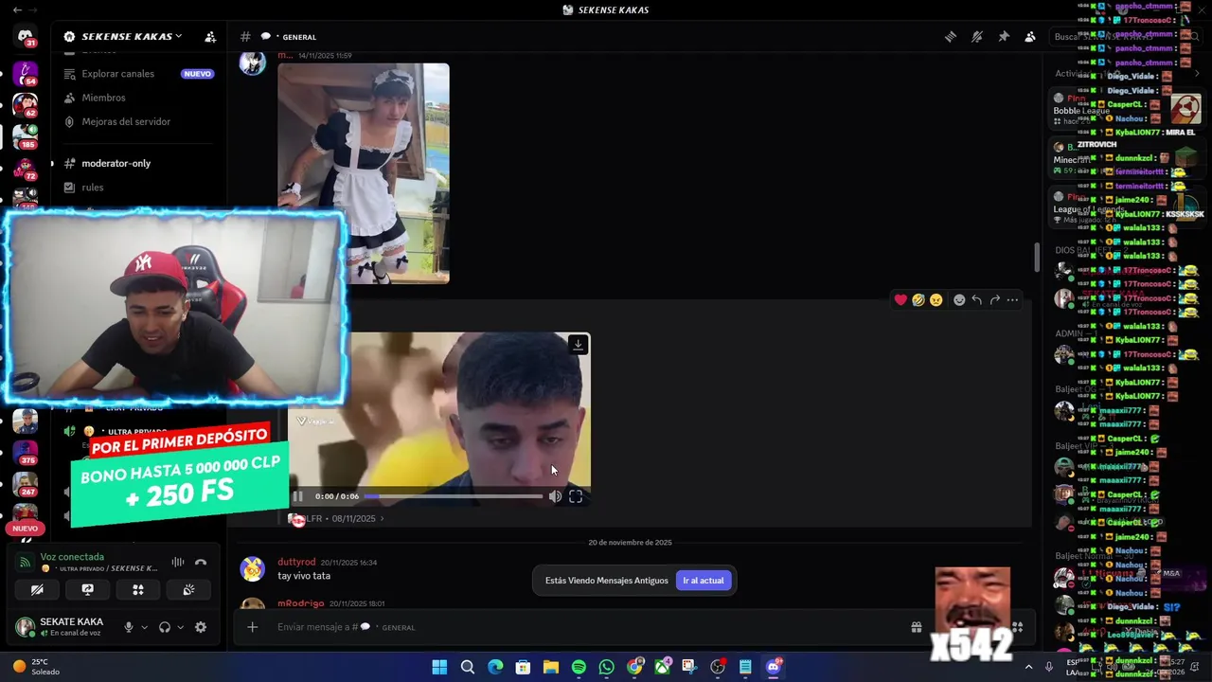Pause the embedded video
Viewport: 1212px width, 682px height.
[297, 496]
